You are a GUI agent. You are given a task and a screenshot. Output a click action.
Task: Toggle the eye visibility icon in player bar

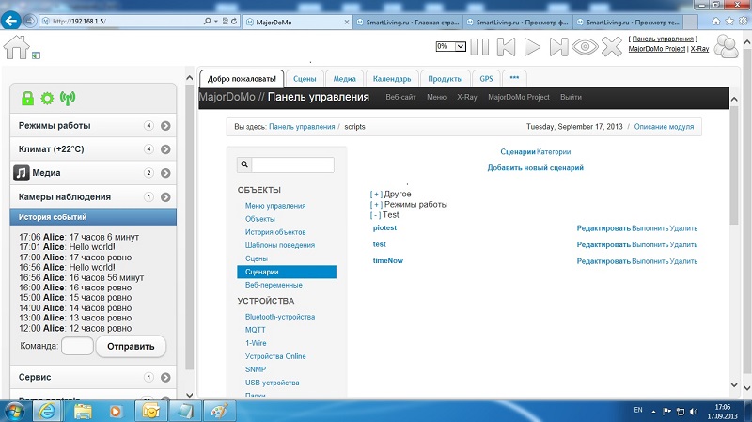[x=586, y=46]
